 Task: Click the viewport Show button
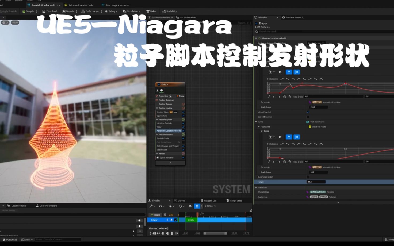[15, 22]
